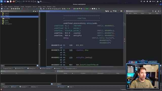This screenshot has width=162, height=91.
Task: Switch to the Time tab
Action: (71, 87)
